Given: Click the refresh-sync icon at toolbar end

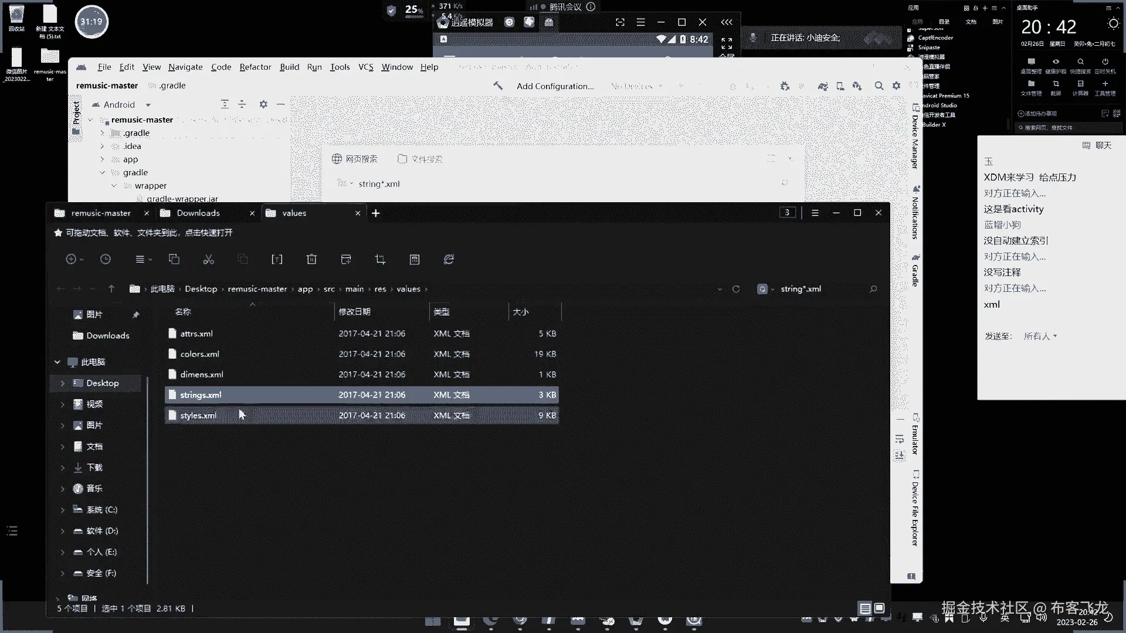Looking at the screenshot, I should (449, 260).
